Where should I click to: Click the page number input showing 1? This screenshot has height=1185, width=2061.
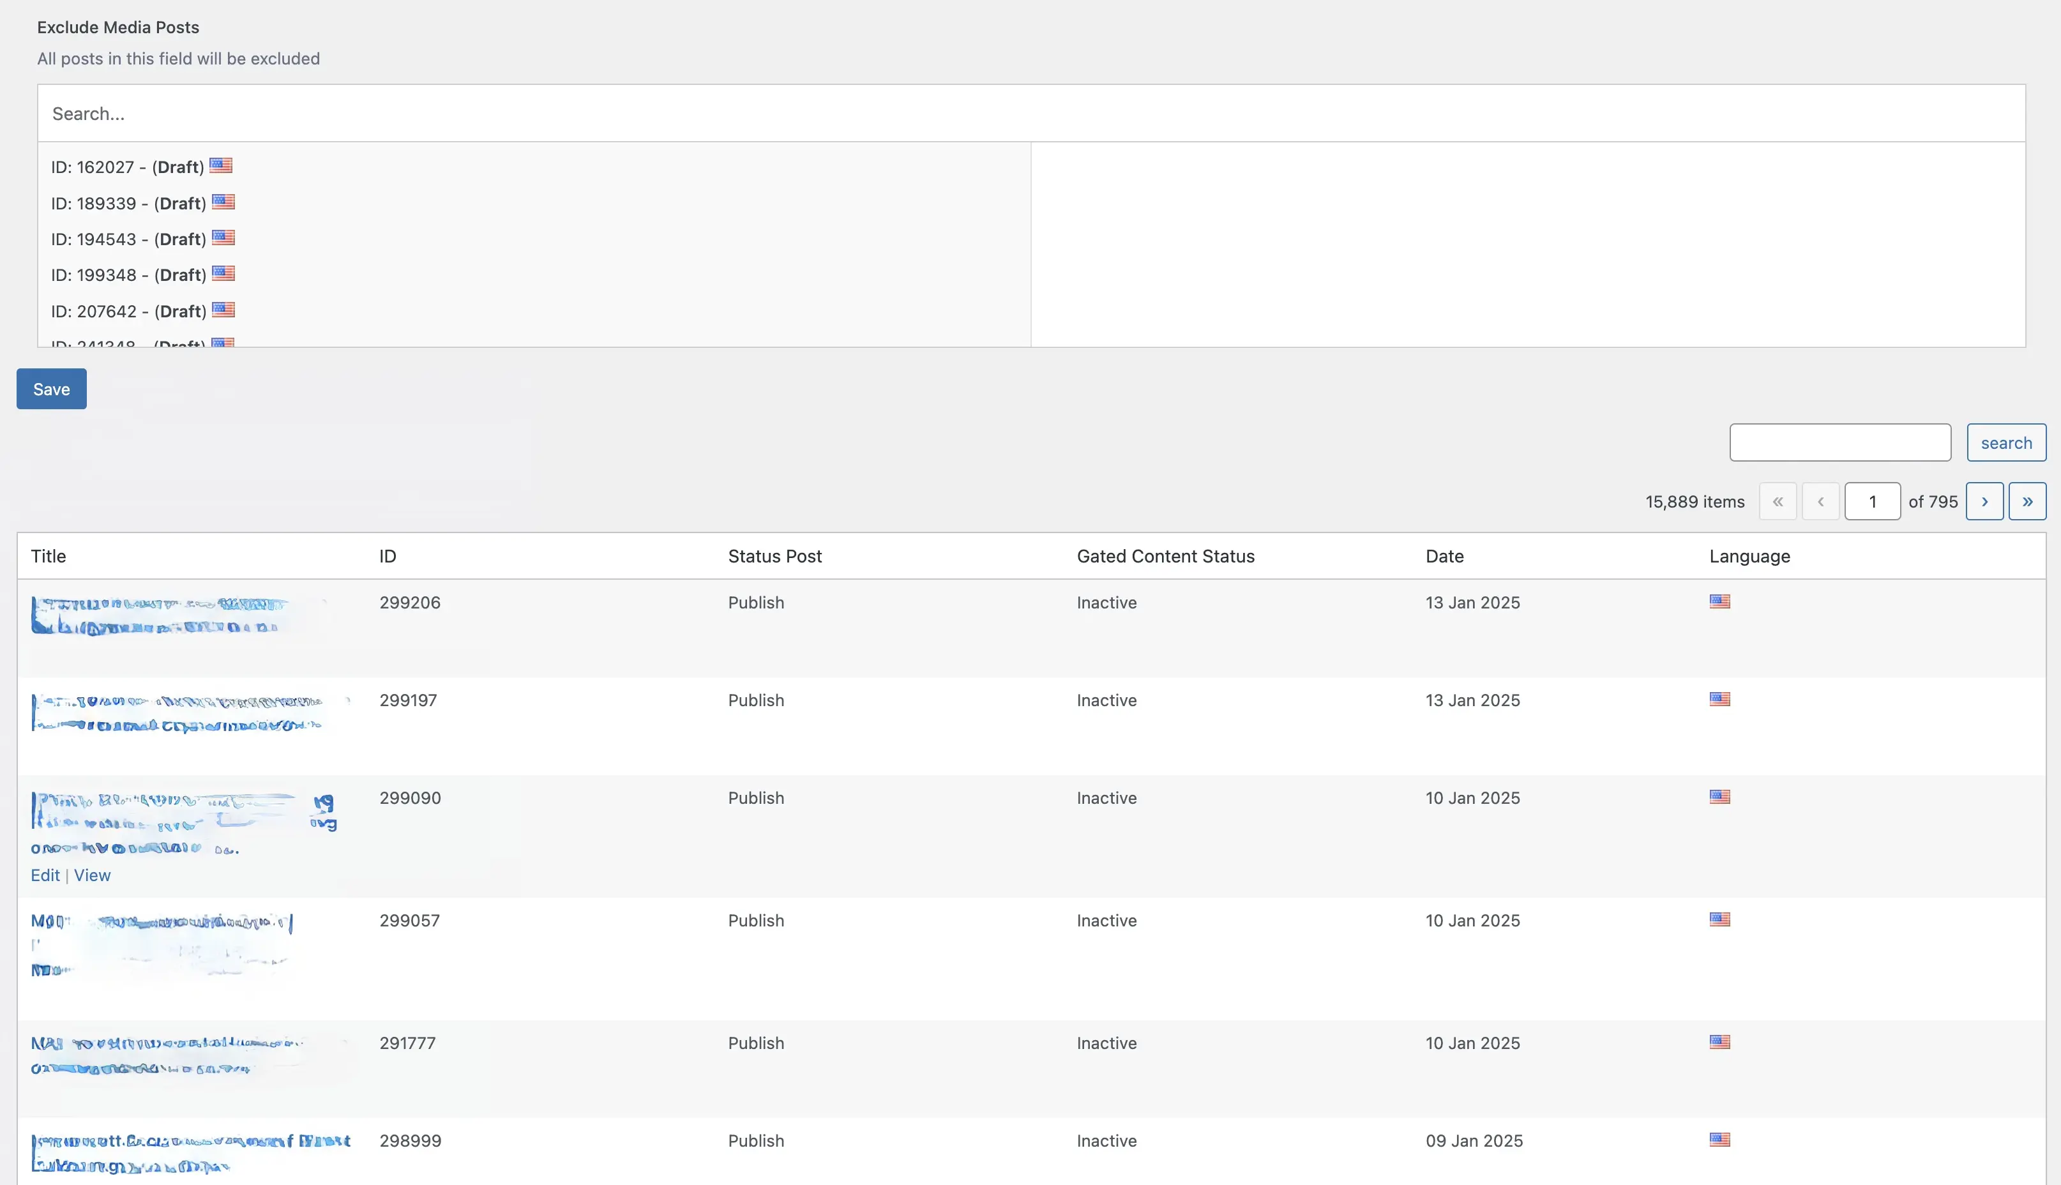click(1873, 501)
